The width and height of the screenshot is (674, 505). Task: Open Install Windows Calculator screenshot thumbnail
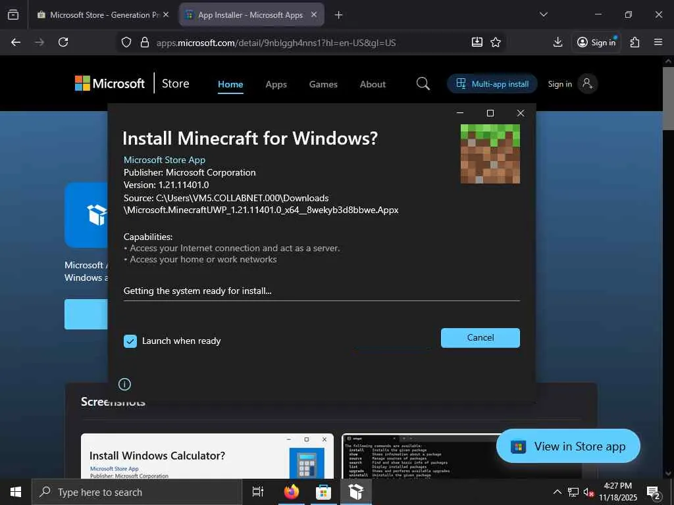(x=207, y=456)
